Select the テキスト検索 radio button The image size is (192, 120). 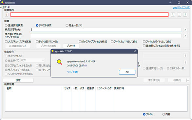click(44, 26)
